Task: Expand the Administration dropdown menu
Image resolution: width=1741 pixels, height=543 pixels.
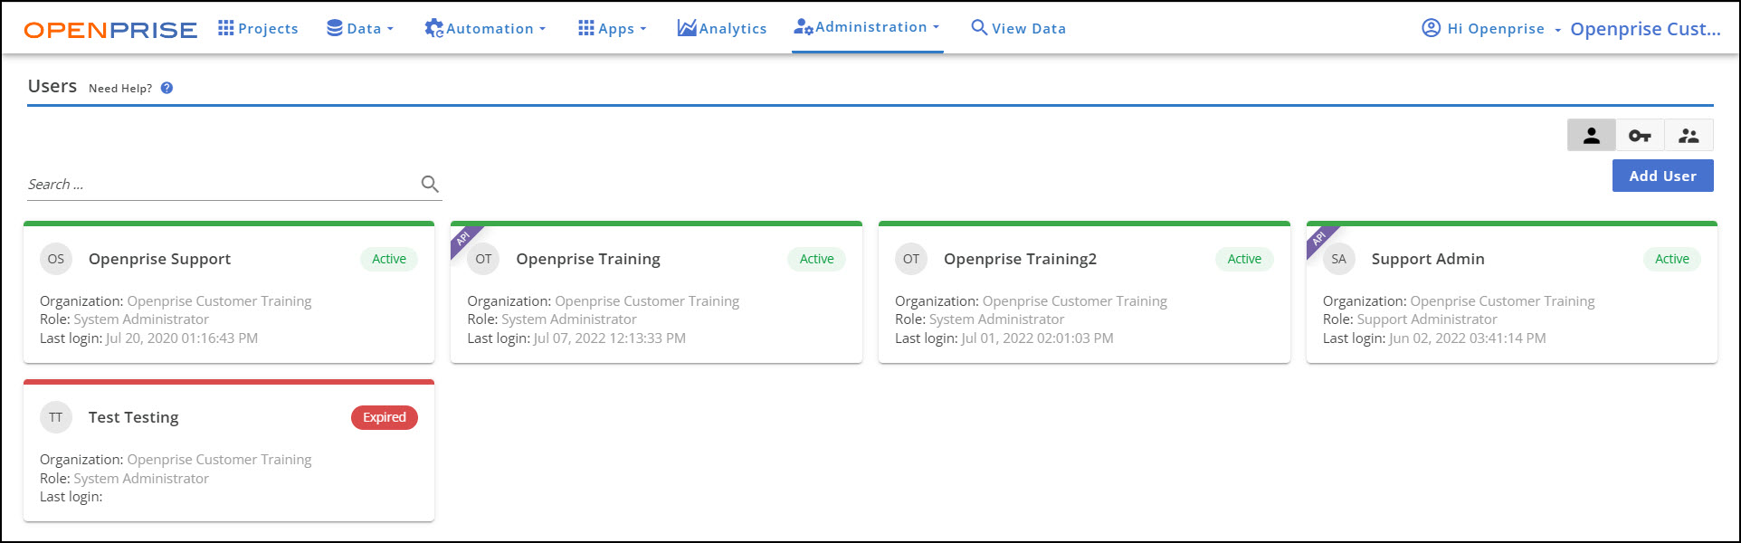Action: coord(867,27)
